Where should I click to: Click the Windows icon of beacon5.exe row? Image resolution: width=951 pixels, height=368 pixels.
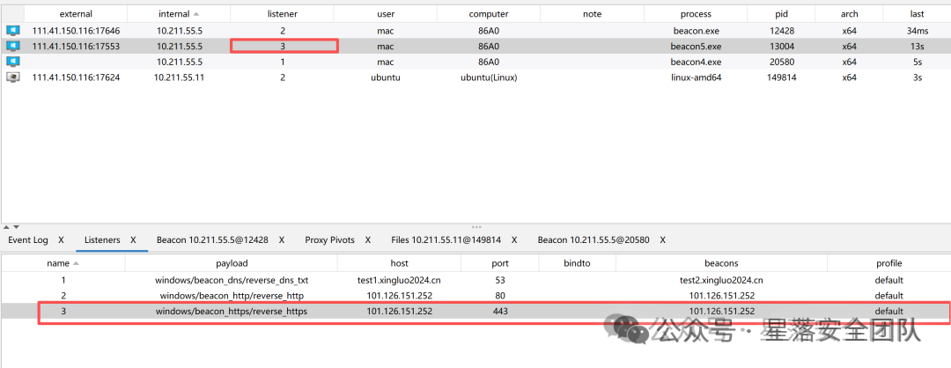click(12, 46)
